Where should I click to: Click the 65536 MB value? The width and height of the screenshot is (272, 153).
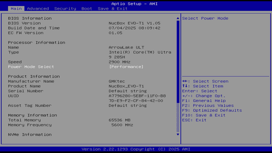(x=120, y=120)
